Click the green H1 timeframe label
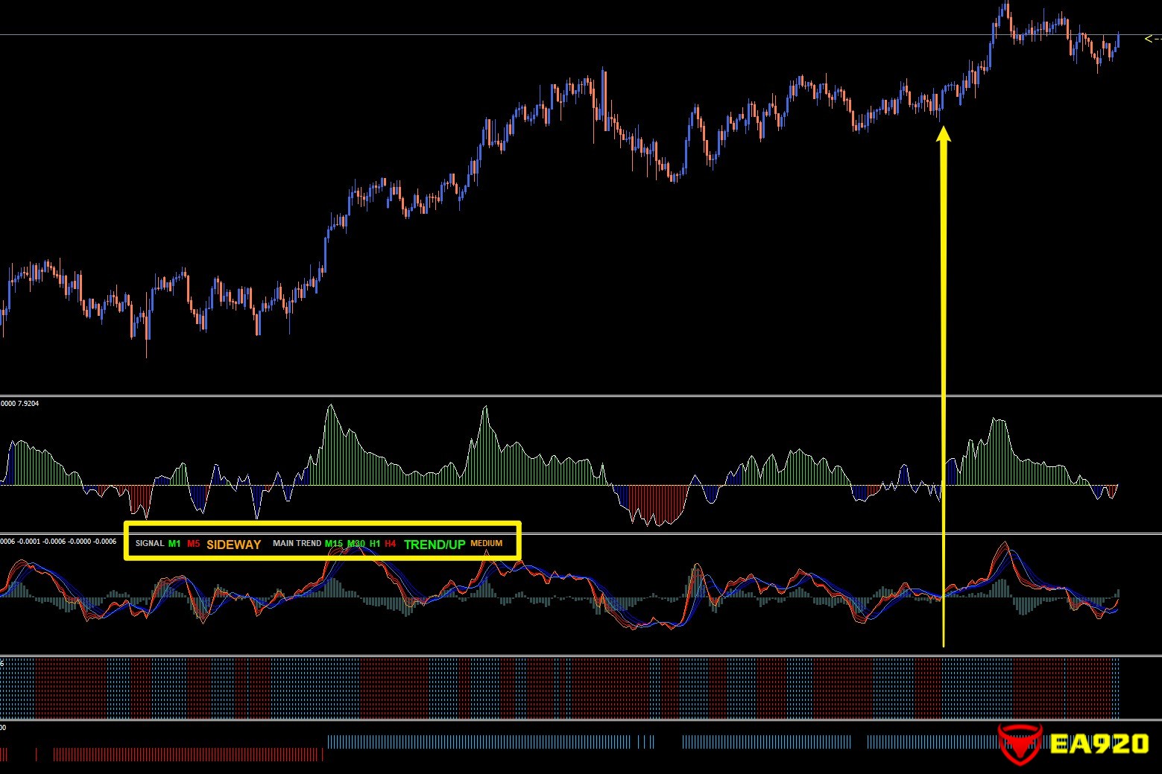Viewport: 1162px width, 774px height. 375,544
